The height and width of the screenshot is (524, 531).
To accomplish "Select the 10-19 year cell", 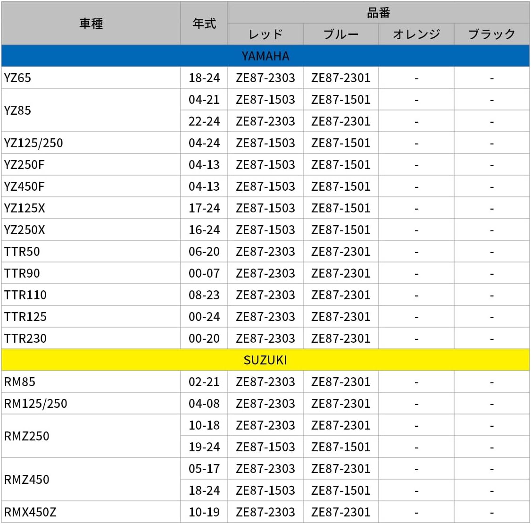I will coord(204,512).
